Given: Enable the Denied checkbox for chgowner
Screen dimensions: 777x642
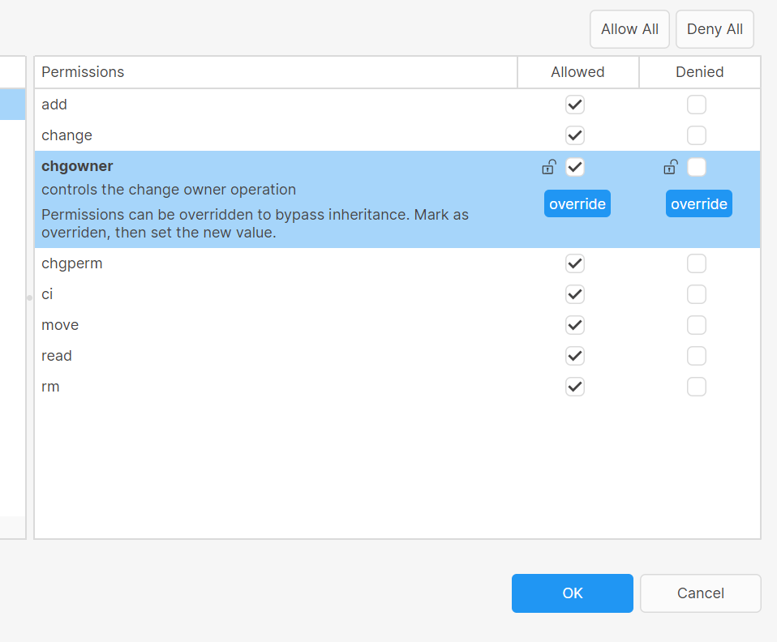Looking at the screenshot, I should (x=696, y=167).
